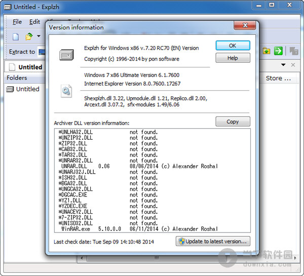Click the horizontal scrollbar thumb in the main window

pos(157,258)
